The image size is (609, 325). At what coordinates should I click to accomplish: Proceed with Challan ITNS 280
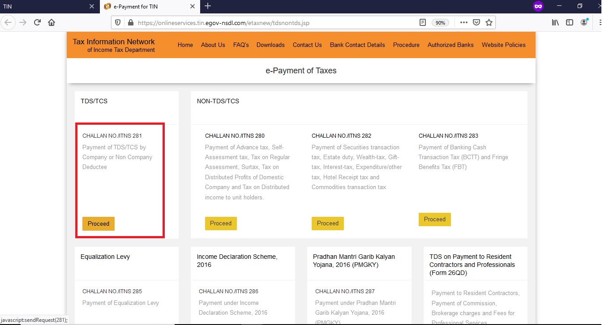(221, 223)
